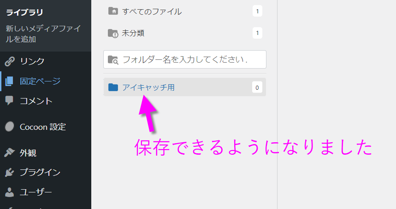Click the home folder icon for すべてのファイル

coord(113,11)
